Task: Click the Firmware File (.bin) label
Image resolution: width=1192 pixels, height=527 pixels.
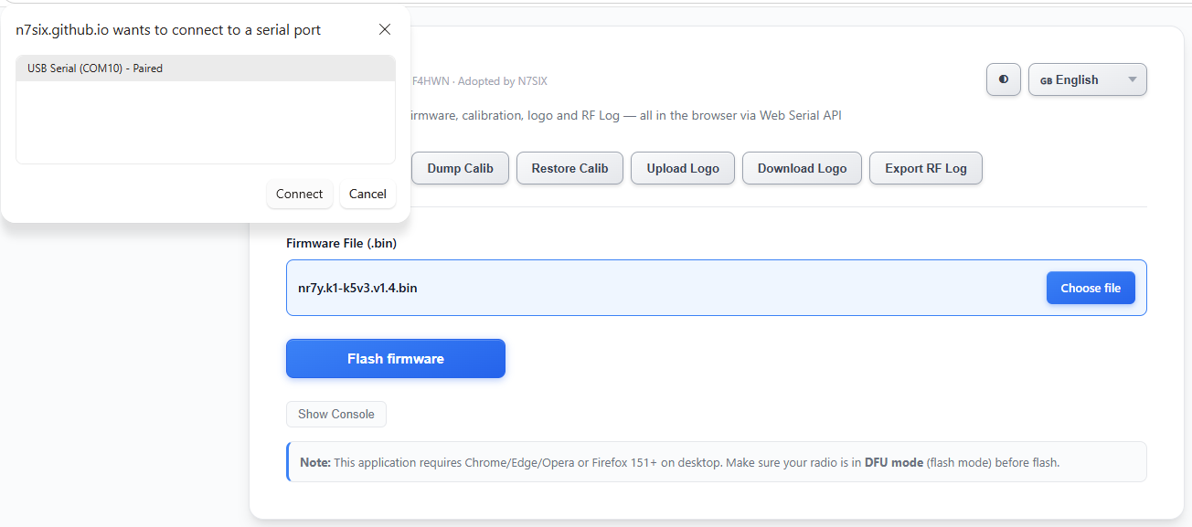Action: [x=341, y=243]
